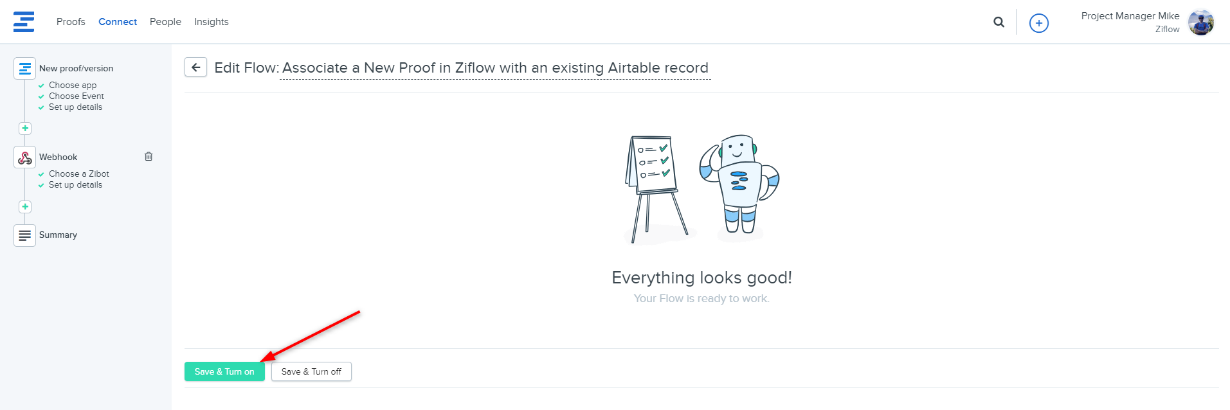
Task: Select the New proof/version step icon
Action: click(24, 68)
